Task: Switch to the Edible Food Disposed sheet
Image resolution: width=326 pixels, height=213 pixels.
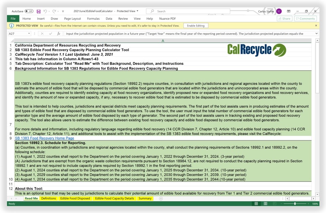Action: coord(75,199)
